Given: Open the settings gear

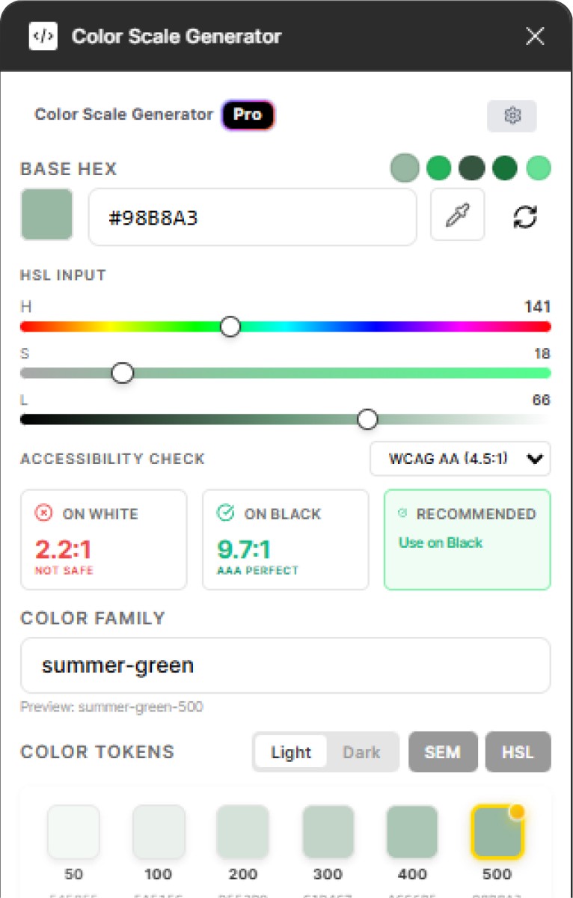Looking at the screenshot, I should click(x=512, y=116).
